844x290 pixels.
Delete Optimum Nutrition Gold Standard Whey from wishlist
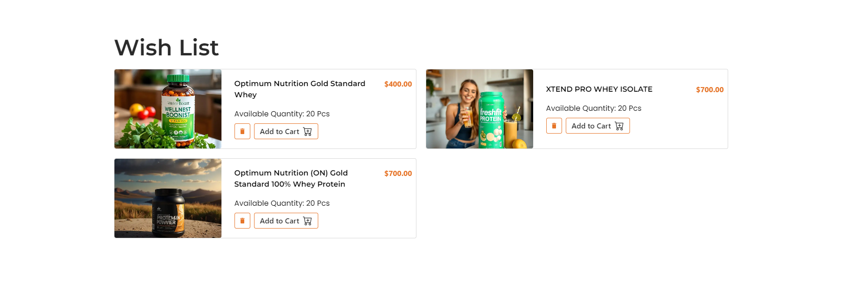click(242, 131)
